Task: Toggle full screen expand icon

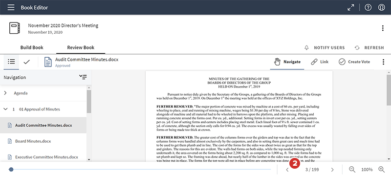Action: (351, 7)
